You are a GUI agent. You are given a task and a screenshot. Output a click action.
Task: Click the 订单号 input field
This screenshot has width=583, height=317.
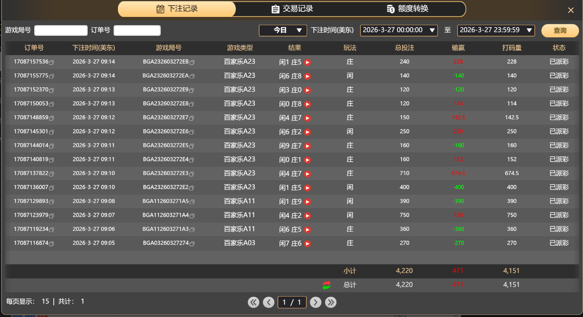click(137, 30)
